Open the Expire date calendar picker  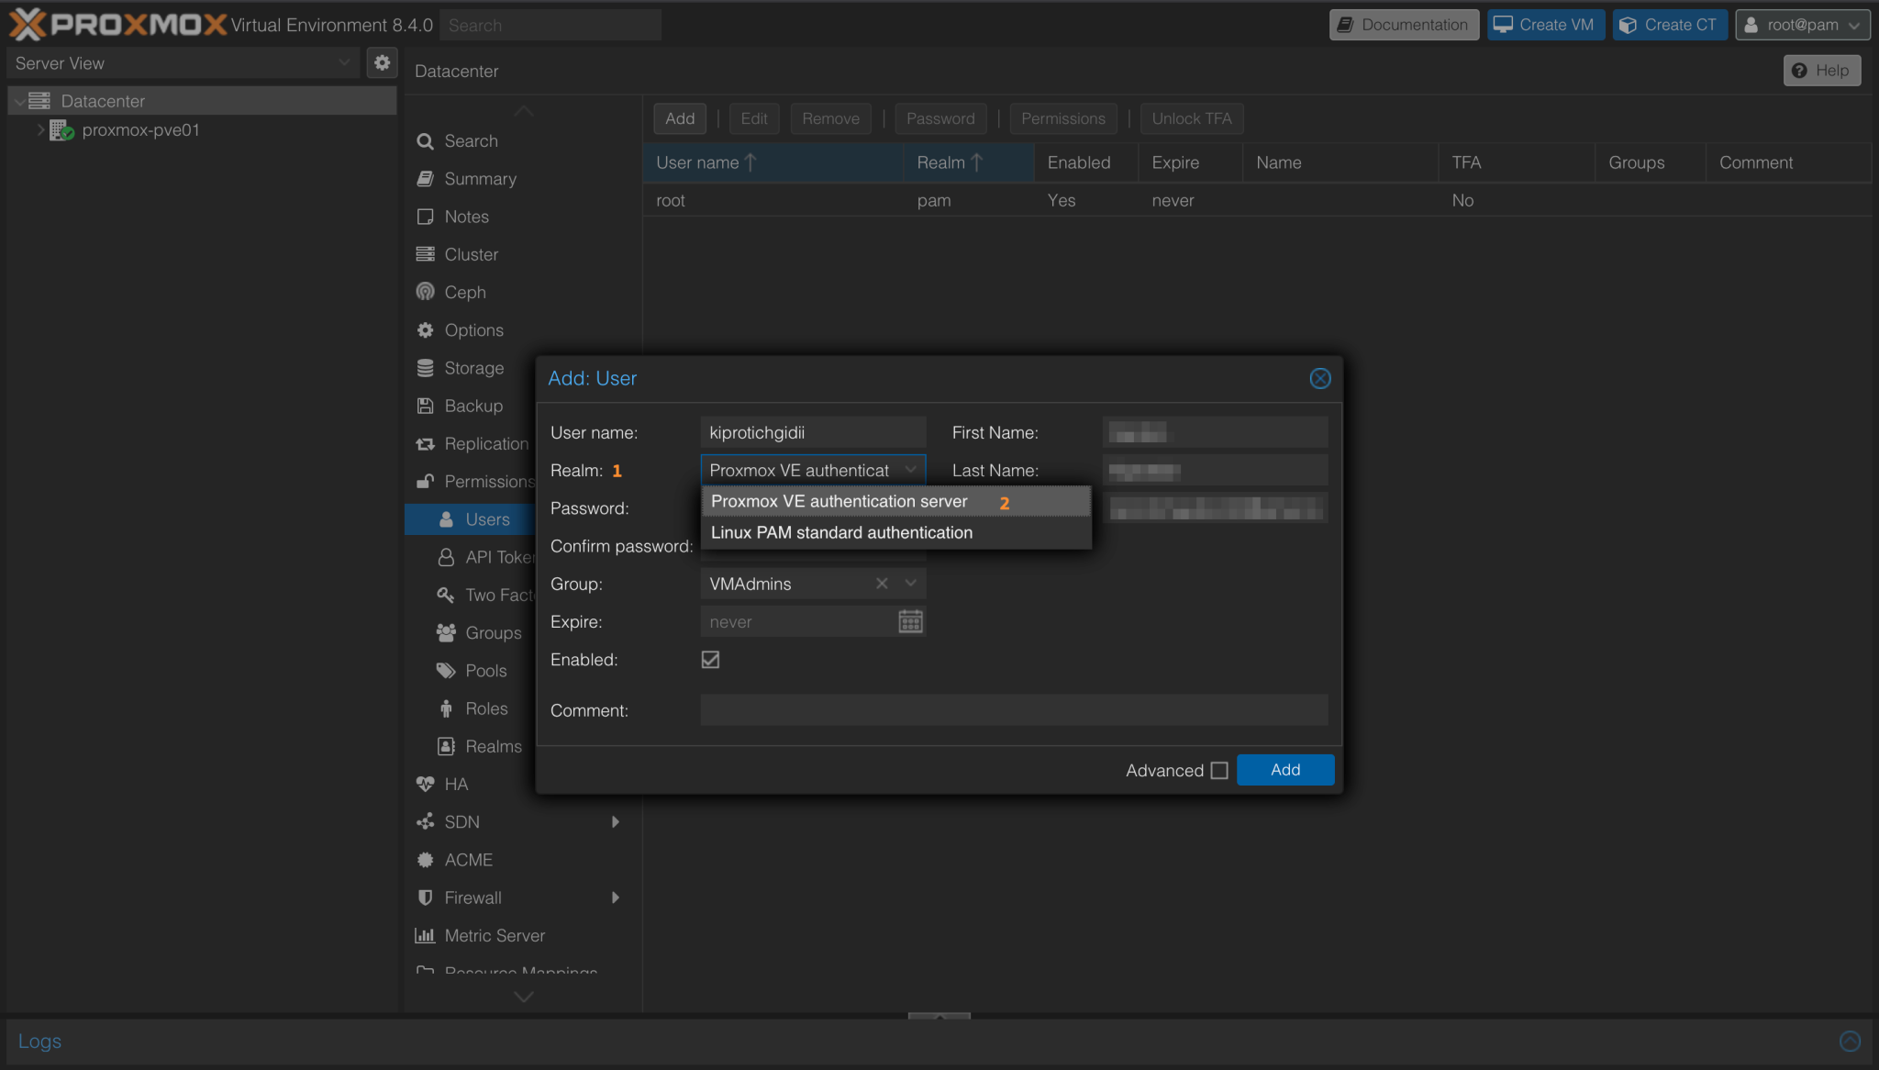pos(909,621)
